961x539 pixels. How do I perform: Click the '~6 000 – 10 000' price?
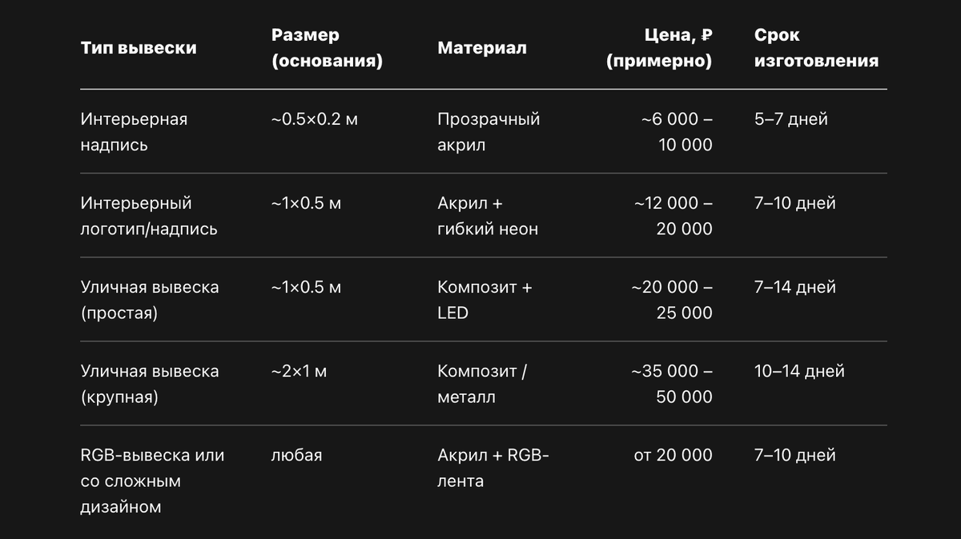tap(677, 132)
